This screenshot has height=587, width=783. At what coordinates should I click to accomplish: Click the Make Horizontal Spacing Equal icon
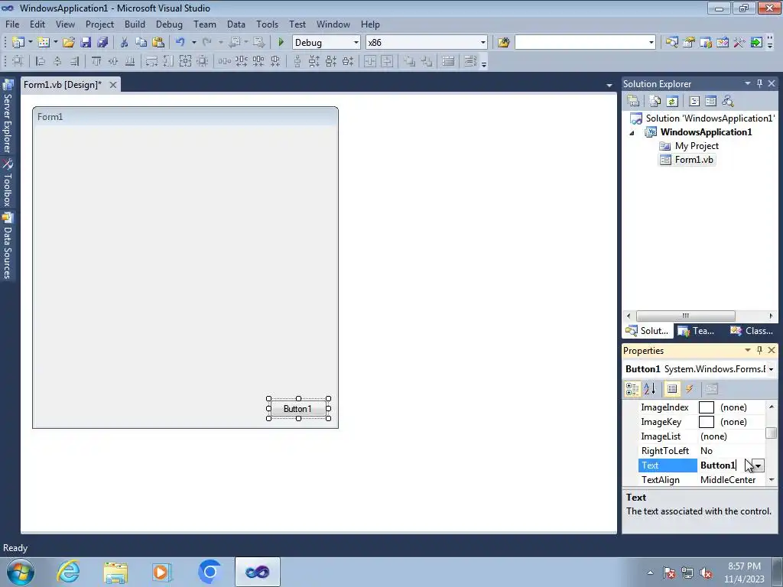224,61
